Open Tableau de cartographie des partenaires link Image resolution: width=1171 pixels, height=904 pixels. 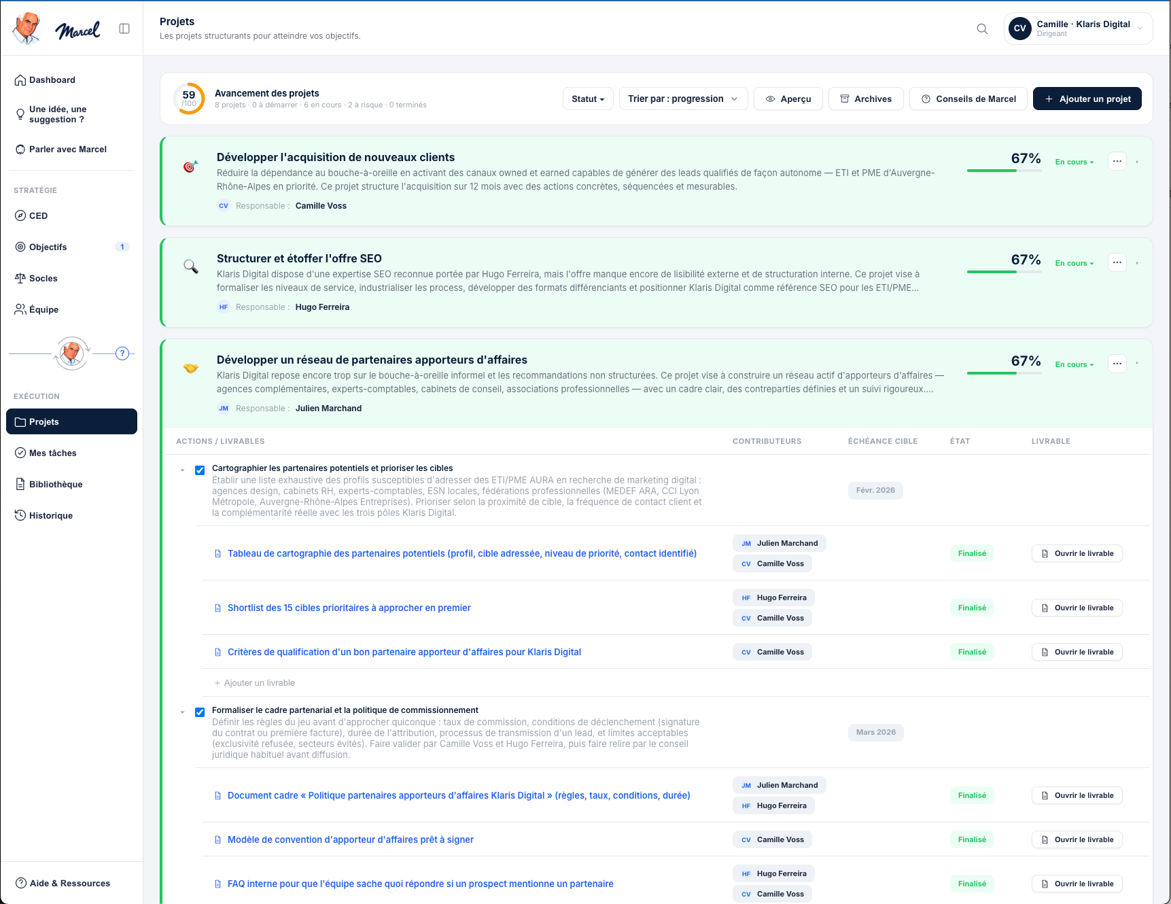[462, 553]
